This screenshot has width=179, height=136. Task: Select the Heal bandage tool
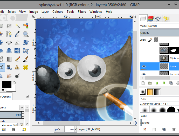26,67
